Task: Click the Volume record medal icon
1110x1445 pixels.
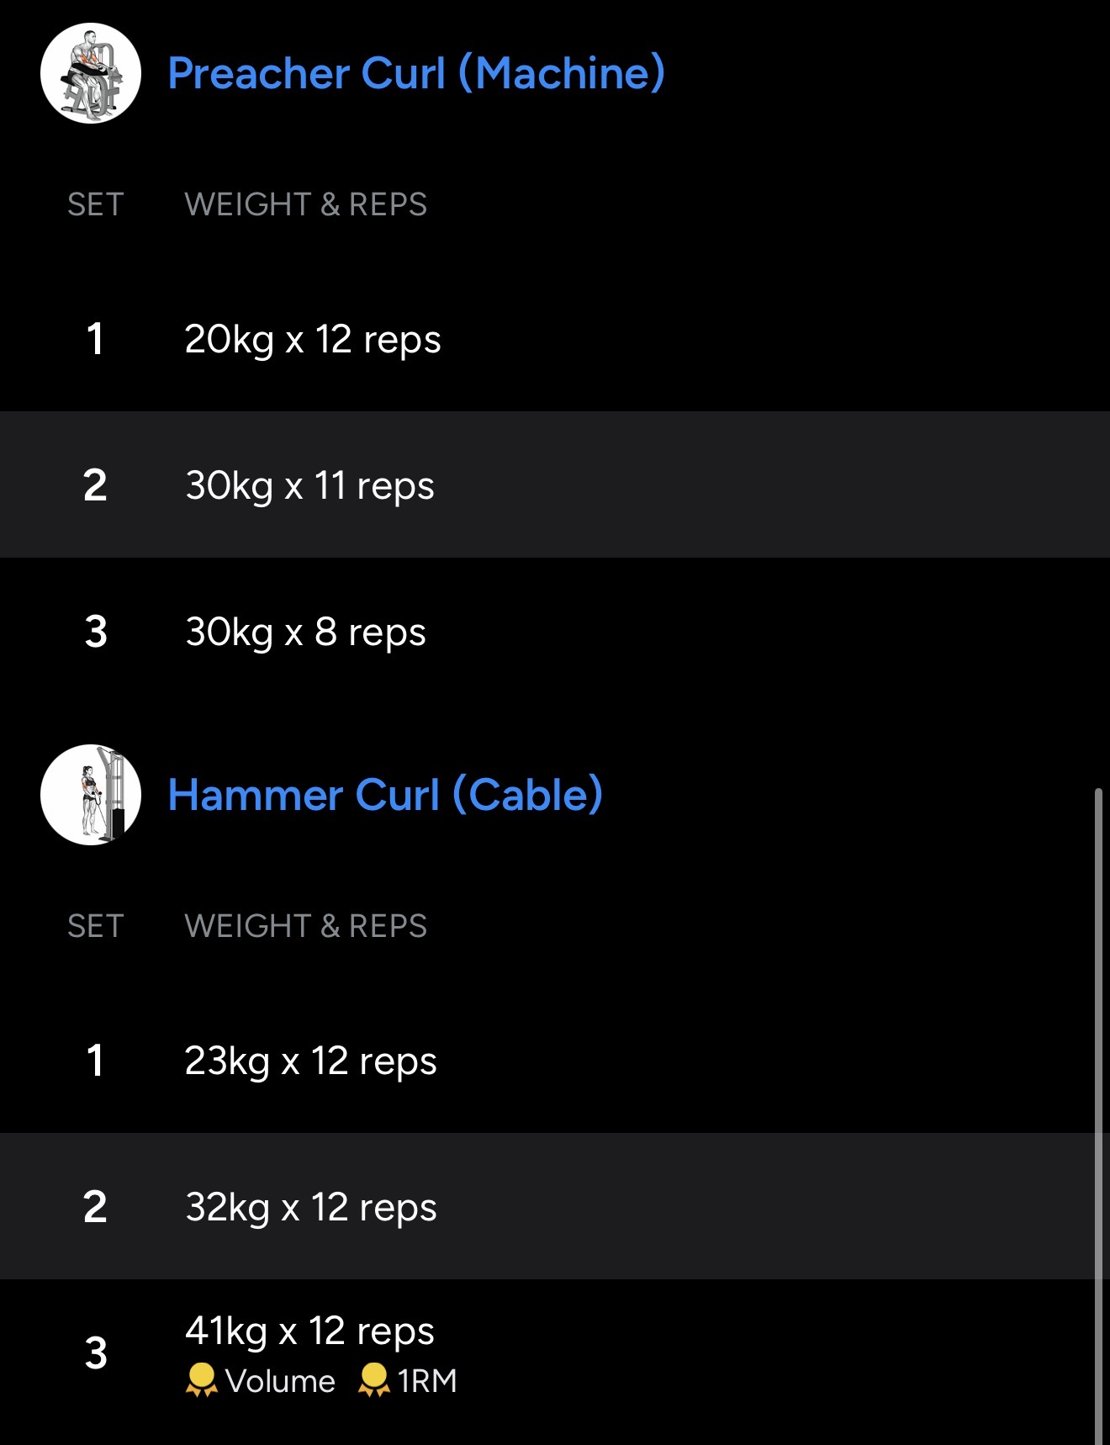Action: (202, 1380)
